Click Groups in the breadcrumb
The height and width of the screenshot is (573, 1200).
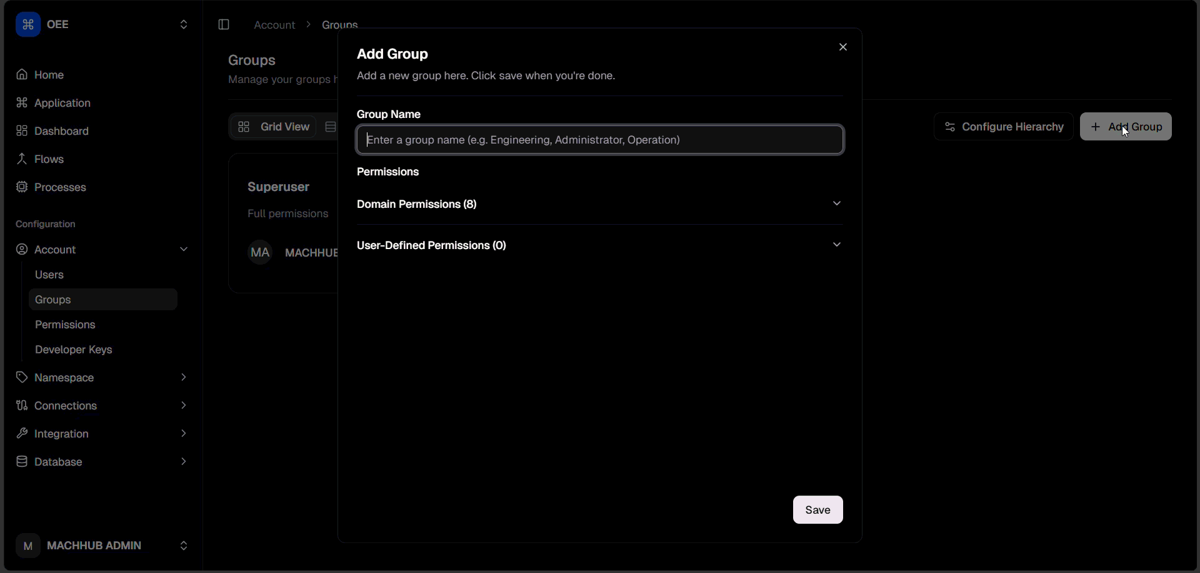[x=340, y=25]
